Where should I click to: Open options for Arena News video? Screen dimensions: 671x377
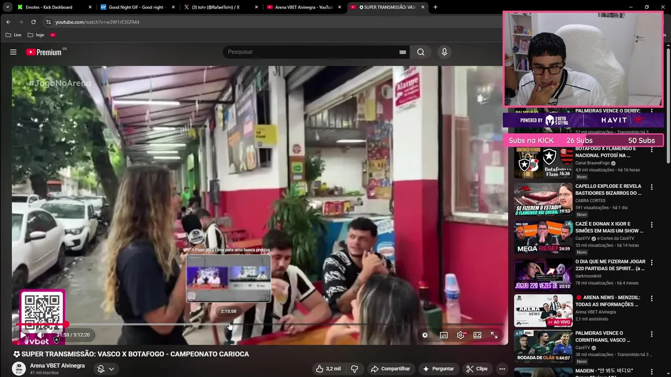652,298
